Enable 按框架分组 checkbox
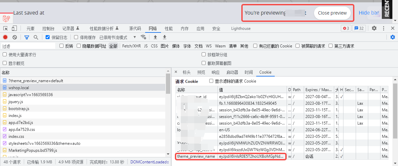Viewport: 398px width, 166px height. (204, 54)
